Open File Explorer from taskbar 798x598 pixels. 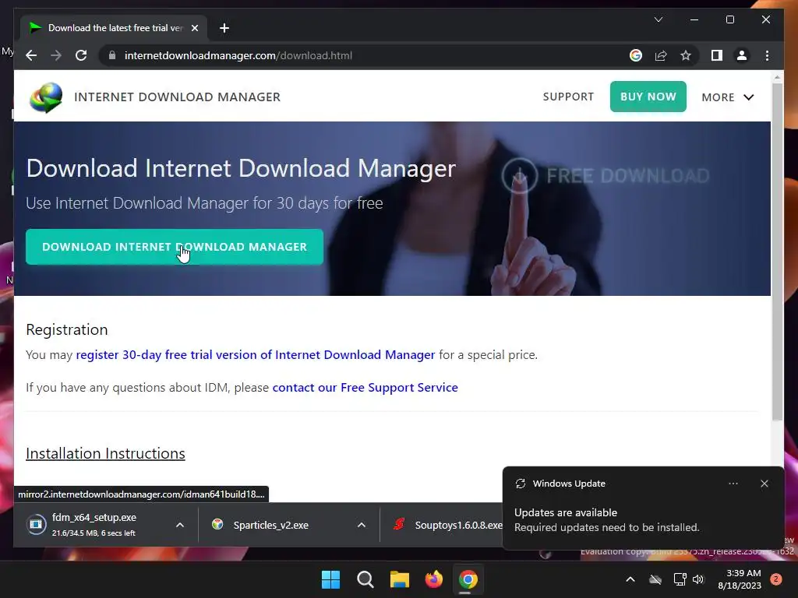pos(400,579)
